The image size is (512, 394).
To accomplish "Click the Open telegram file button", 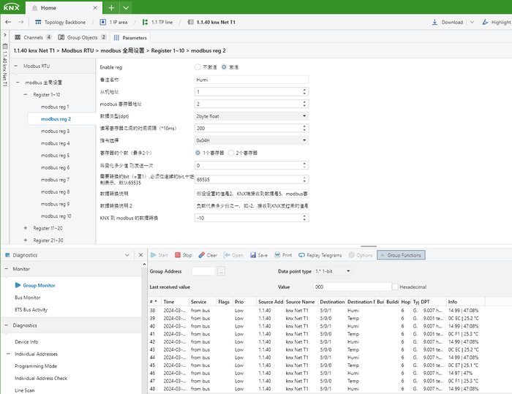I will [x=233, y=255].
